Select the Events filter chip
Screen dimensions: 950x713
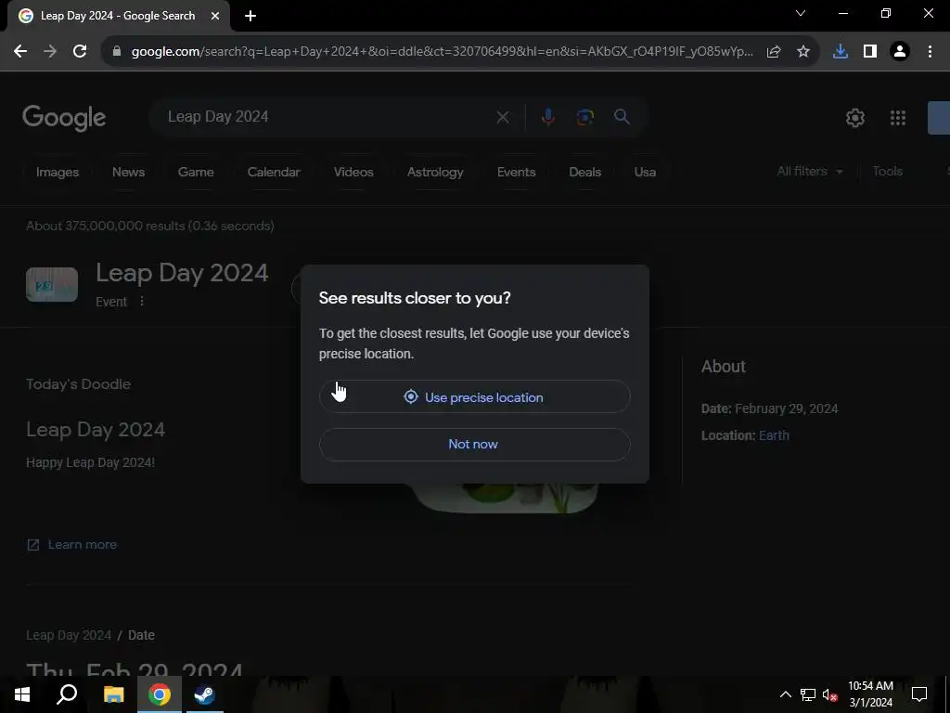coord(516,172)
